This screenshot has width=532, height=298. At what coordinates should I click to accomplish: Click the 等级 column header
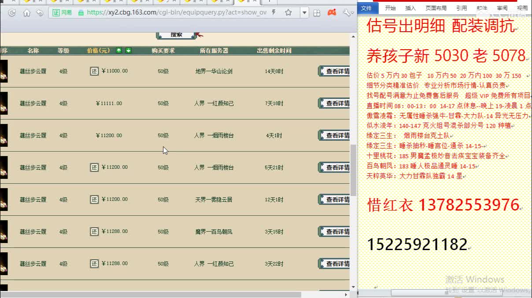coord(63,51)
